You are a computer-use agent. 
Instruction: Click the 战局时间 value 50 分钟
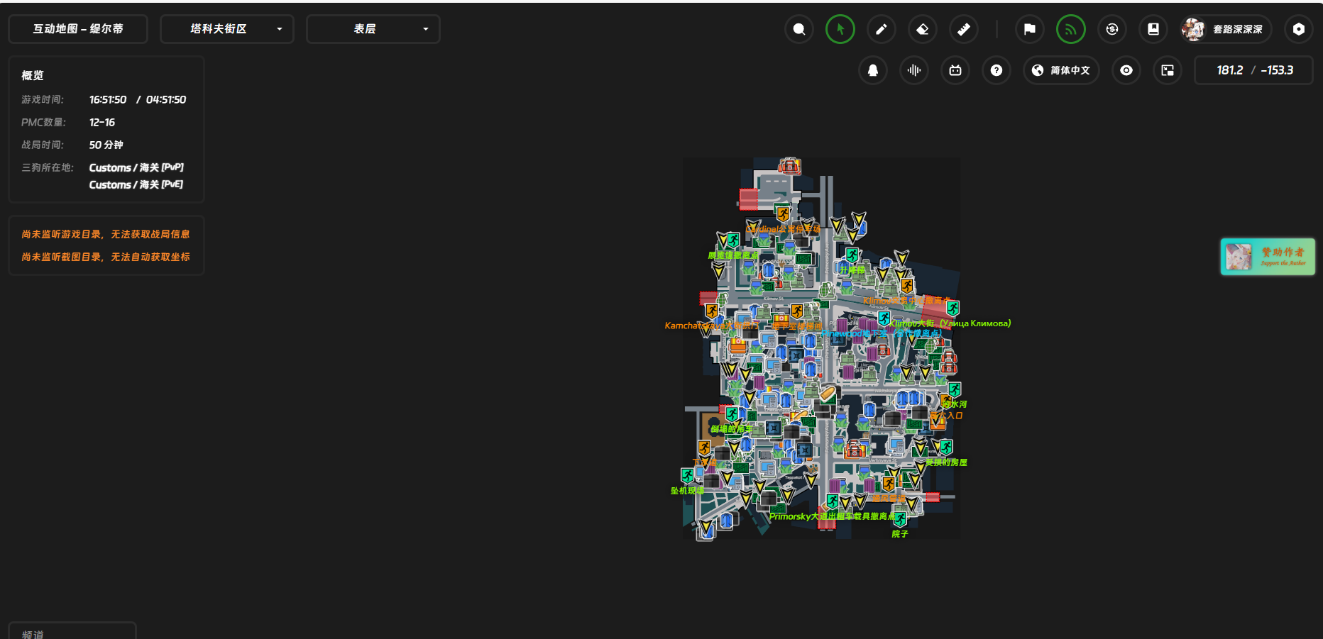(x=106, y=145)
